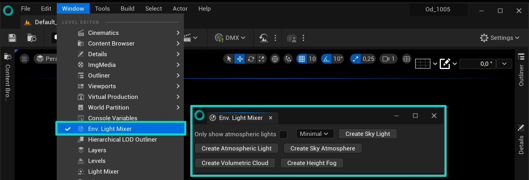Open the DMX dropdown menu
Viewport: 529px width, 180px height.
click(x=230, y=38)
